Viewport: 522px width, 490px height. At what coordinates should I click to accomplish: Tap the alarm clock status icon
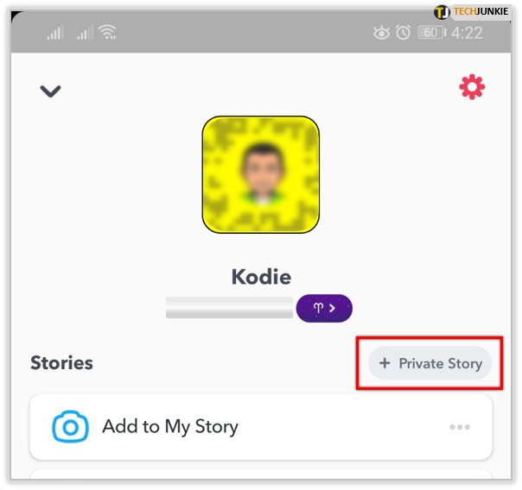[x=403, y=33]
